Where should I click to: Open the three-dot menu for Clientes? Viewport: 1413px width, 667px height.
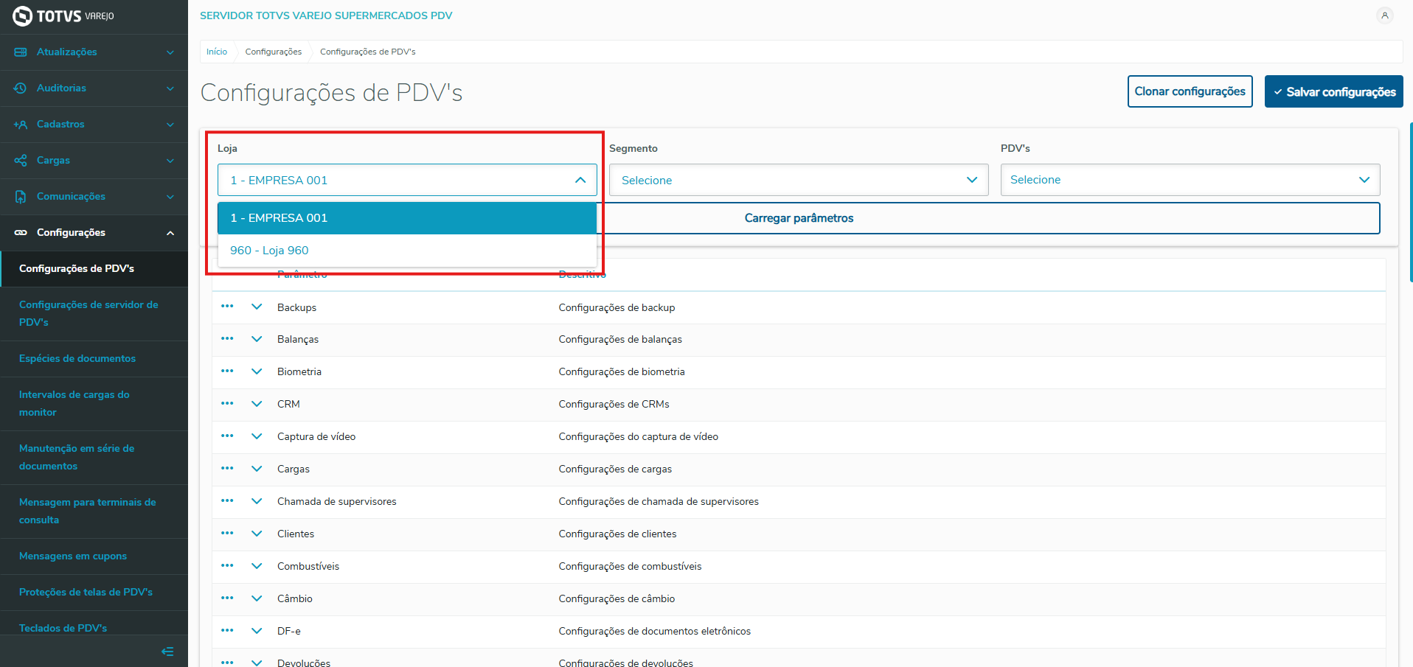(x=227, y=534)
